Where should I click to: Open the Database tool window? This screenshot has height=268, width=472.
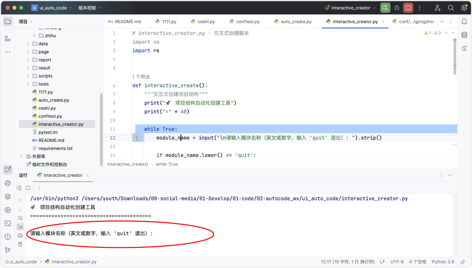[464, 35]
